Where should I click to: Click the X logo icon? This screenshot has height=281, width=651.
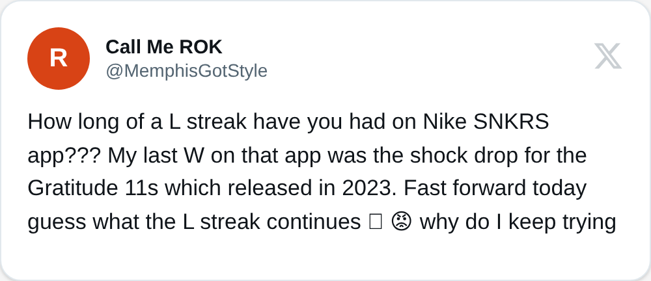(x=608, y=57)
